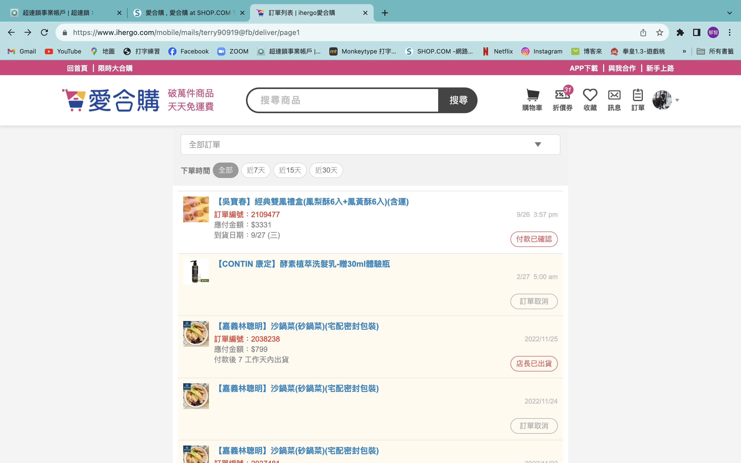Screen dimensions: 741x463
Task: Click the CONTIN shampoo bottle thumbnail
Action: (x=196, y=272)
